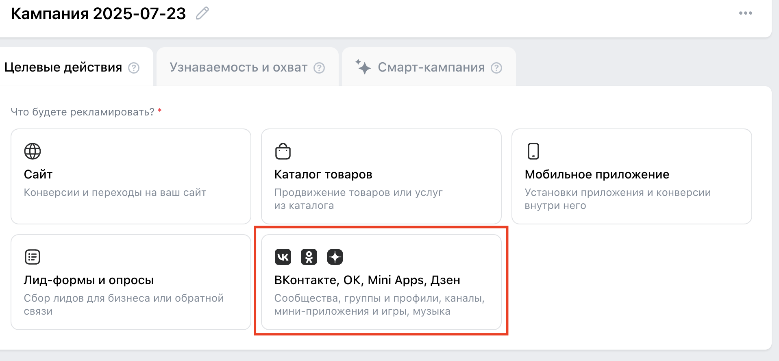Click the smartphone icon for mobile app

533,151
